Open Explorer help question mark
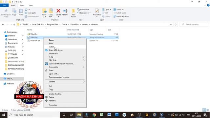The image size is (210, 118). coord(208,5)
